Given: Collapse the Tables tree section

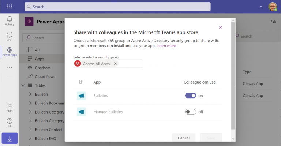Looking at the screenshot, I should (23, 85).
